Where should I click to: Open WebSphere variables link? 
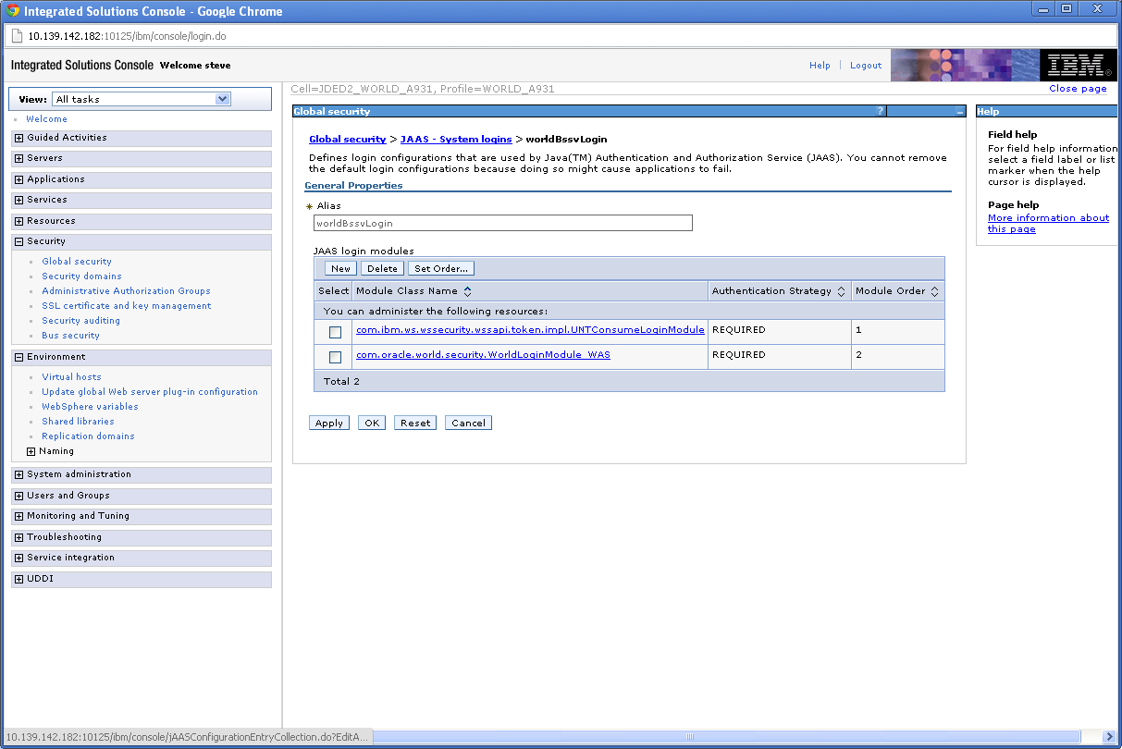(x=90, y=407)
